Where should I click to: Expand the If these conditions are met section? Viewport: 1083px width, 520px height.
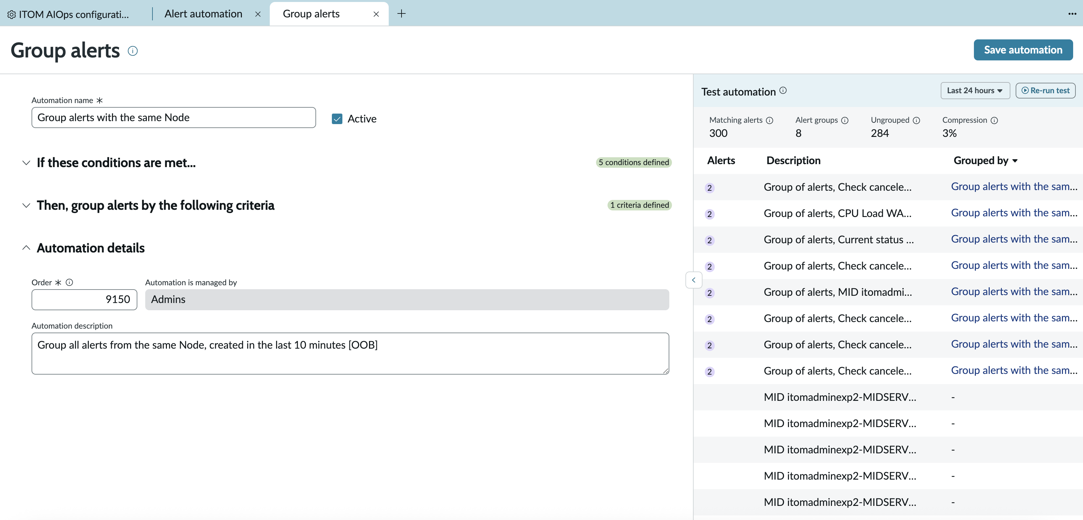point(26,163)
